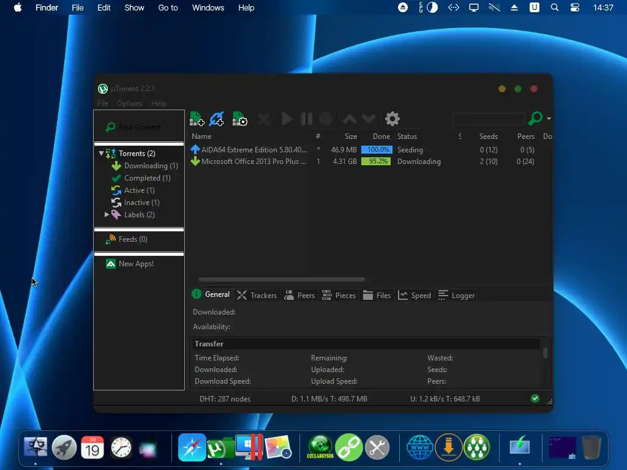Switch to the Pieces tab

(x=339, y=296)
